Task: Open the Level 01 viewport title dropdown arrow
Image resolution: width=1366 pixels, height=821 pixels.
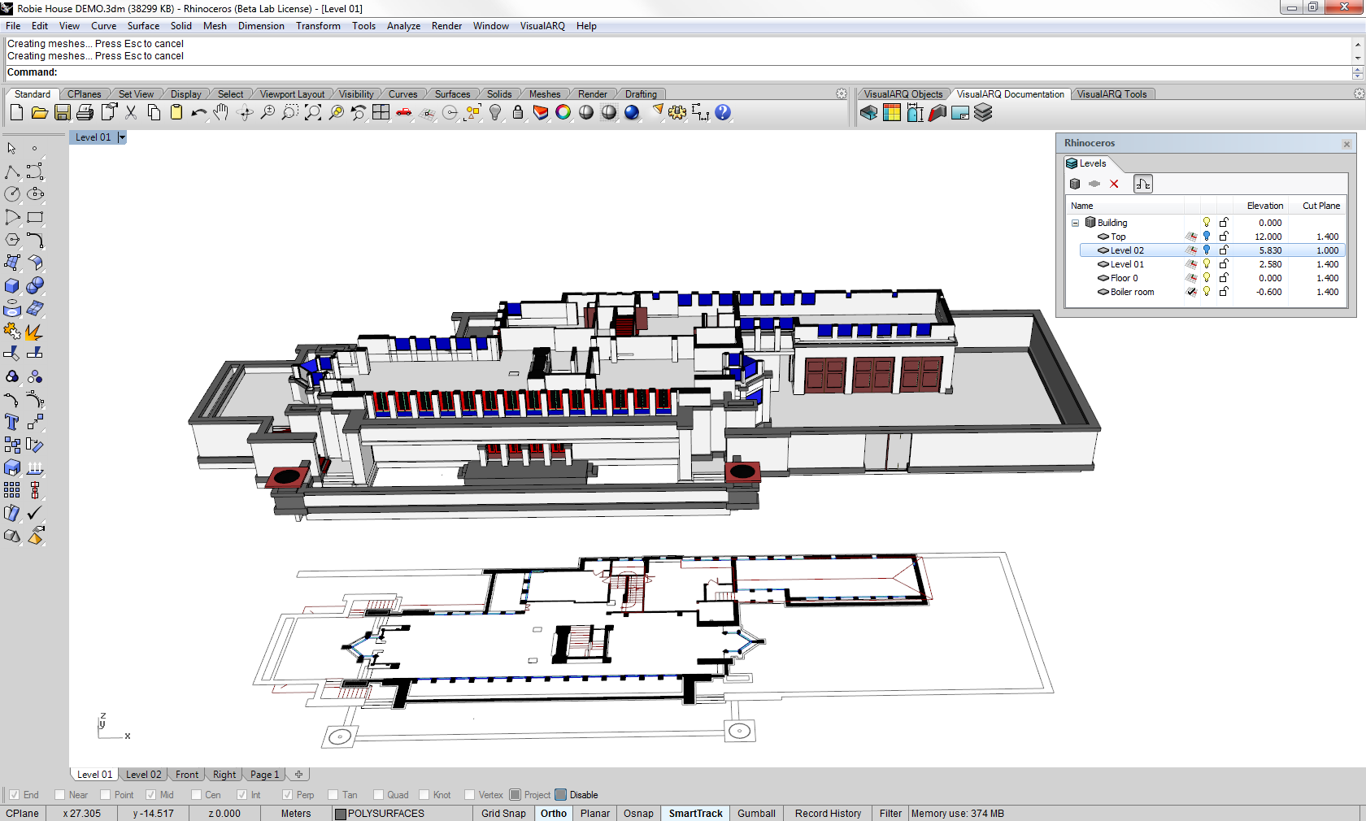Action: pos(122,137)
